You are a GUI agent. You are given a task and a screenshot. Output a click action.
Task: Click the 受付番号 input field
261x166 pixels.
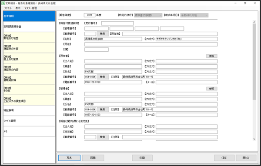coord(117,23)
